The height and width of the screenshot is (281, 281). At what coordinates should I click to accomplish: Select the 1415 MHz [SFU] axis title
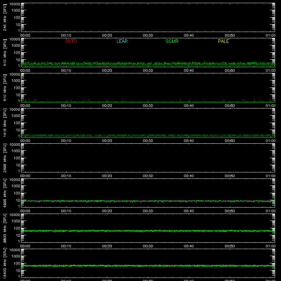coord(5,123)
